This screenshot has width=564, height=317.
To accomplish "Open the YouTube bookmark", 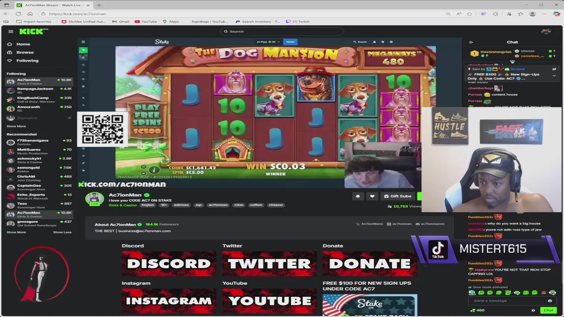I will 146,22.
